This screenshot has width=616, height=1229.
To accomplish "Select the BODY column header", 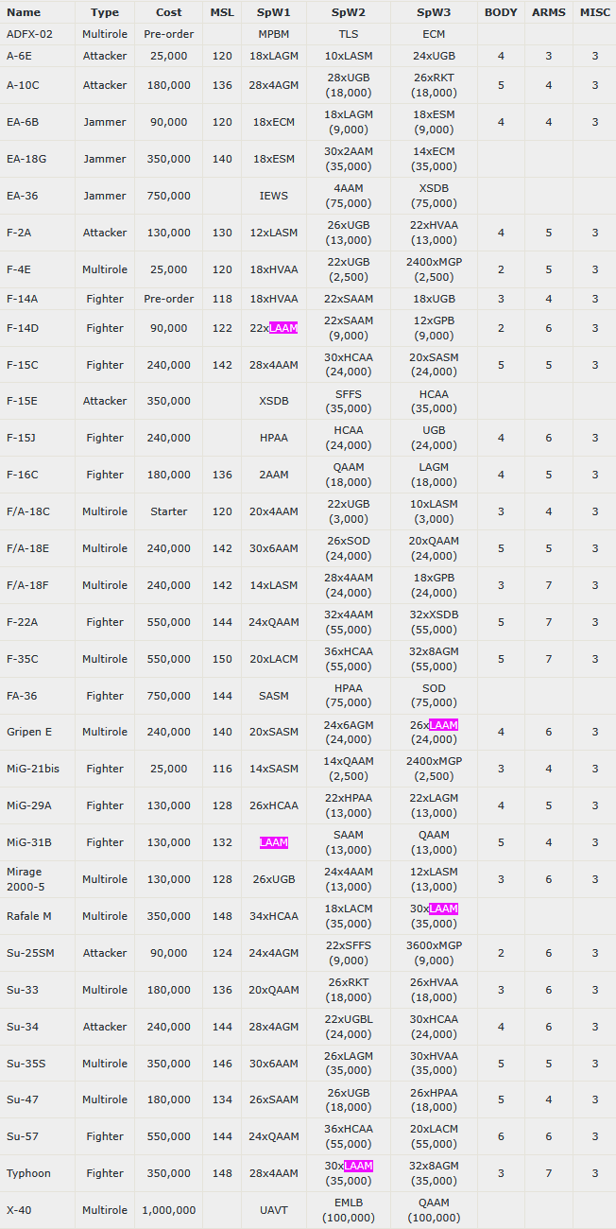I will 501,12.
